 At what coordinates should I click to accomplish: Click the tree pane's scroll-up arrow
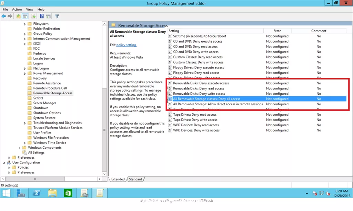104,24
